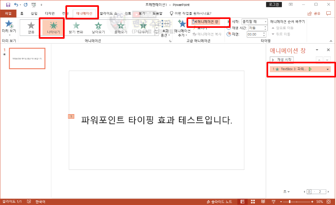
Task: Open the 초 seconds zoom dropdown
Action: [x=286, y=192]
